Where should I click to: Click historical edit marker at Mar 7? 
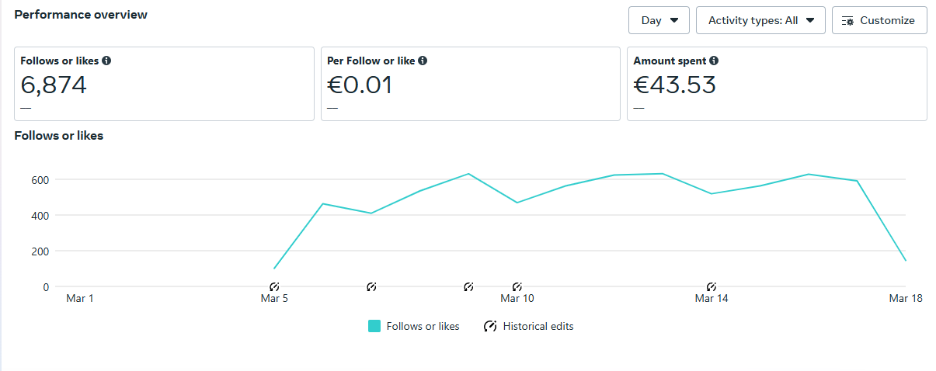coord(371,287)
